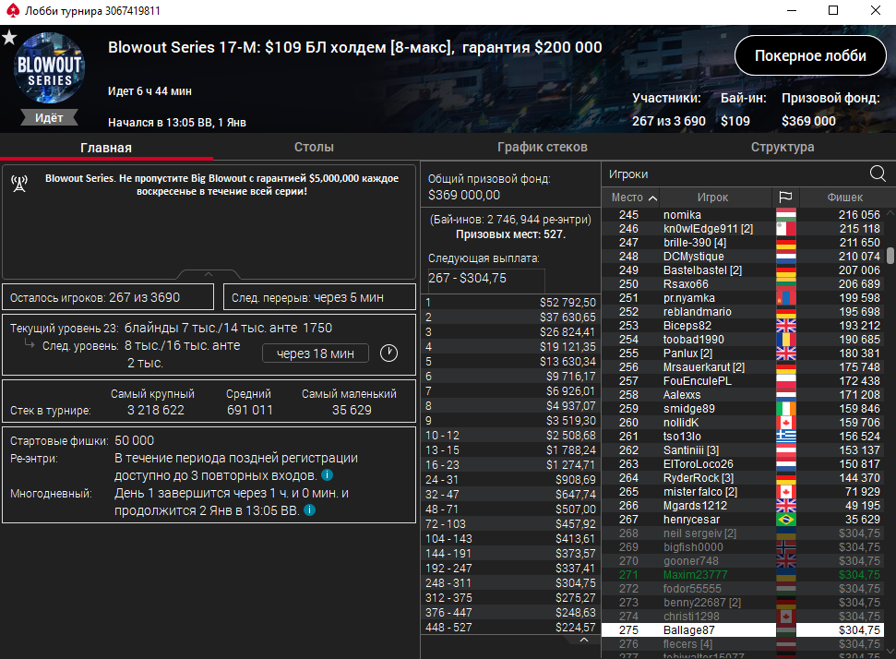Sort players by the Игрок column header

click(x=712, y=198)
